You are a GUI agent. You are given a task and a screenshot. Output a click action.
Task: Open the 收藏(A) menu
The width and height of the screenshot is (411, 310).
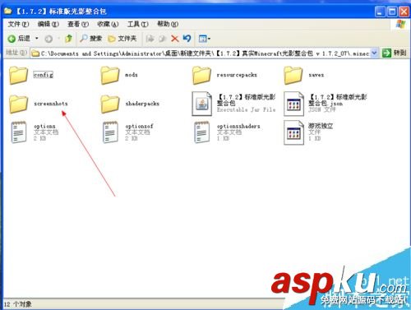[x=108, y=24]
